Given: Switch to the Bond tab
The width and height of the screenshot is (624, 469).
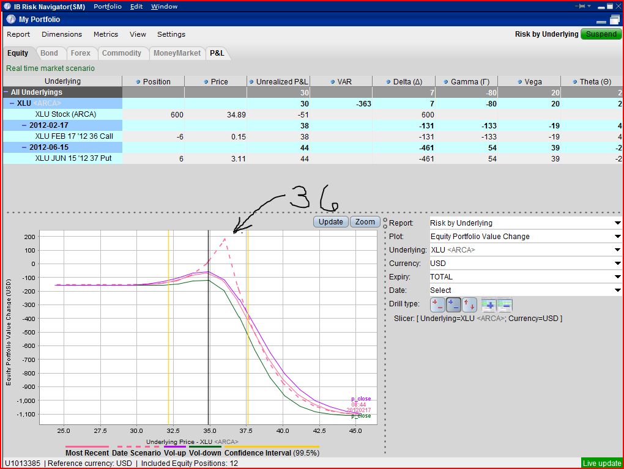Looking at the screenshot, I should (50, 53).
